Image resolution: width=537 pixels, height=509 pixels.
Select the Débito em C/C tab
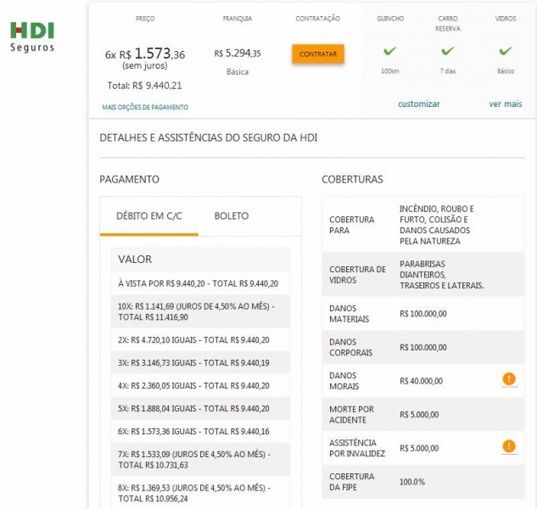(x=149, y=216)
